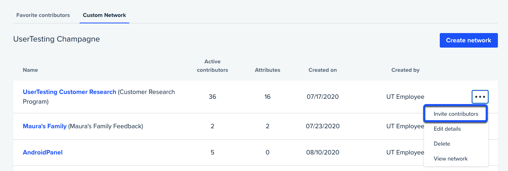Screen dimensions: 508x171
Task: Click the Active contributors column header
Action: (x=212, y=66)
